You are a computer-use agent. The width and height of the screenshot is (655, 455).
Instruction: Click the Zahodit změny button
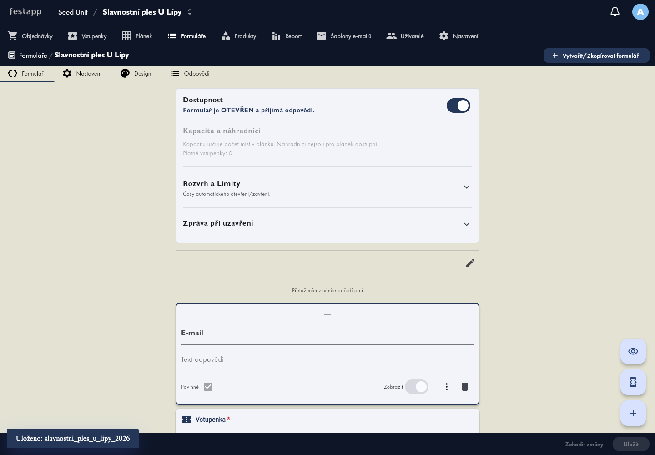click(584, 445)
